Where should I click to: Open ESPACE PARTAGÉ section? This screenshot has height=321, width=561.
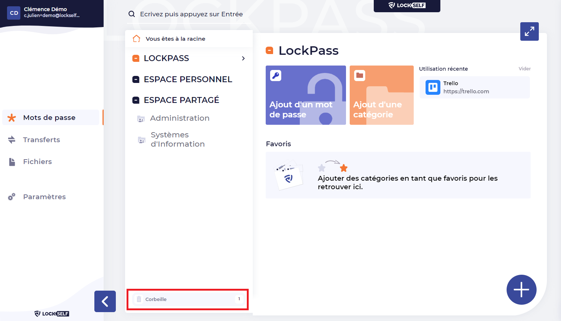[181, 100]
